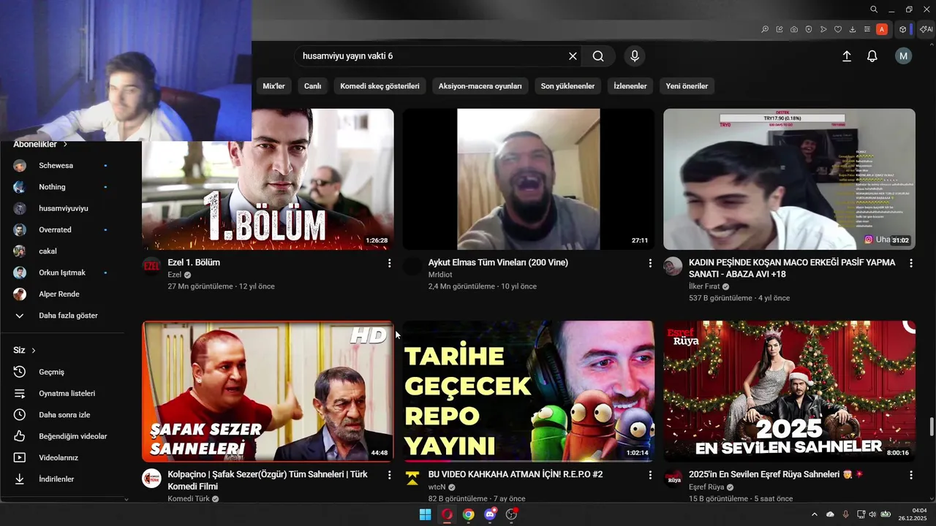Viewport: 936px width, 526px height.
Task: Click the red A extension icon
Action: coord(882,29)
